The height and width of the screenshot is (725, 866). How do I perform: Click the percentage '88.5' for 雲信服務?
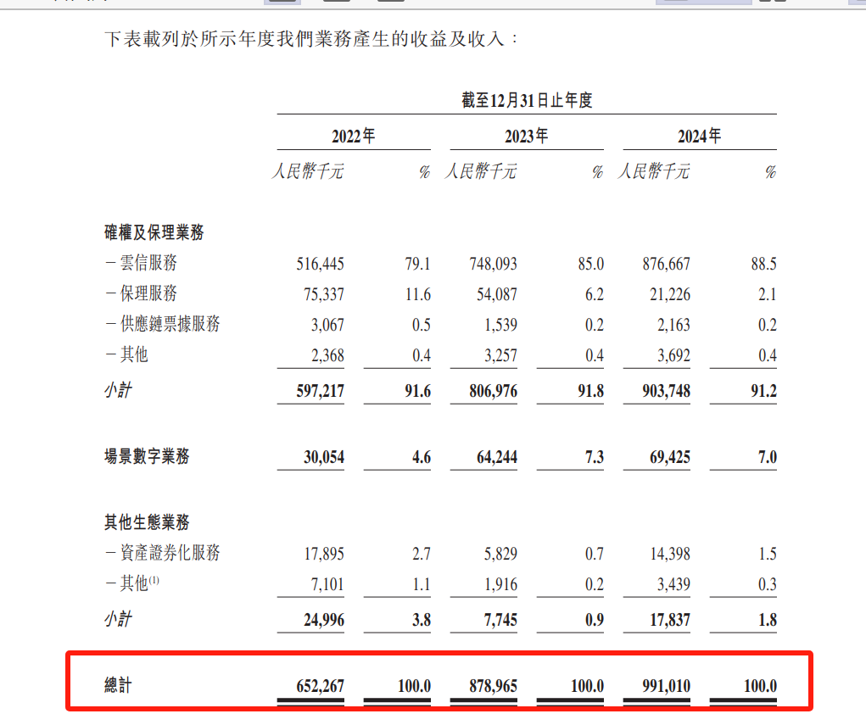click(x=764, y=264)
